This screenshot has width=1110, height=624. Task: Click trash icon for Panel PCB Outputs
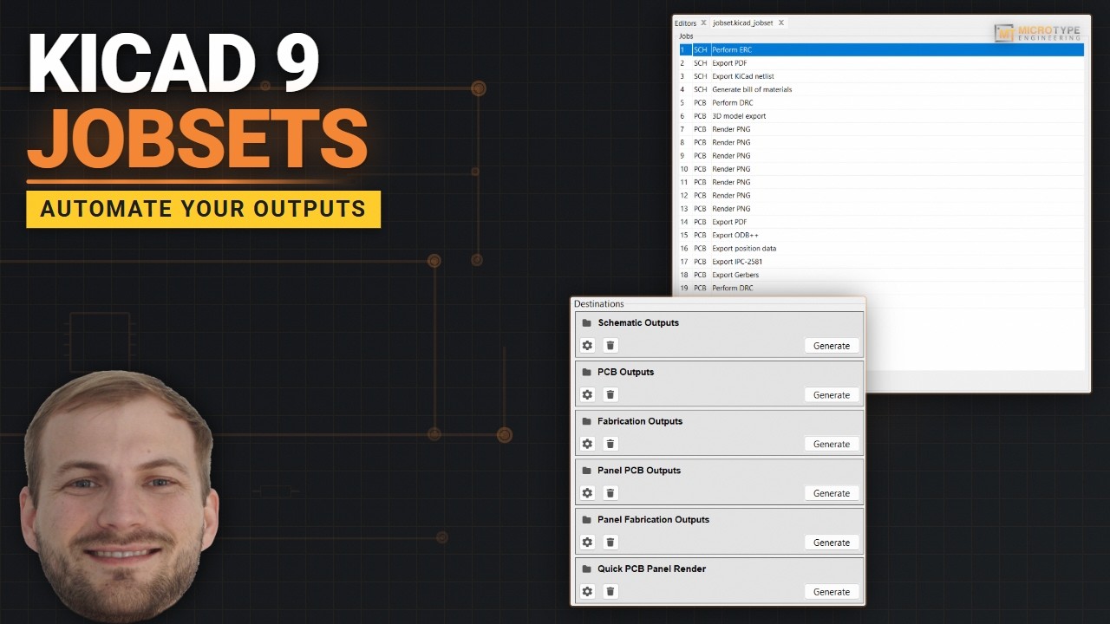click(x=610, y=493)
